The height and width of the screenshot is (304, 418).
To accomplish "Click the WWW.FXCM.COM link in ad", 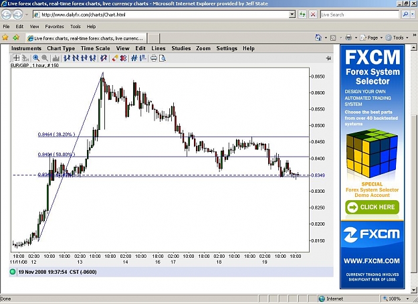I will [x=372, y=260].
